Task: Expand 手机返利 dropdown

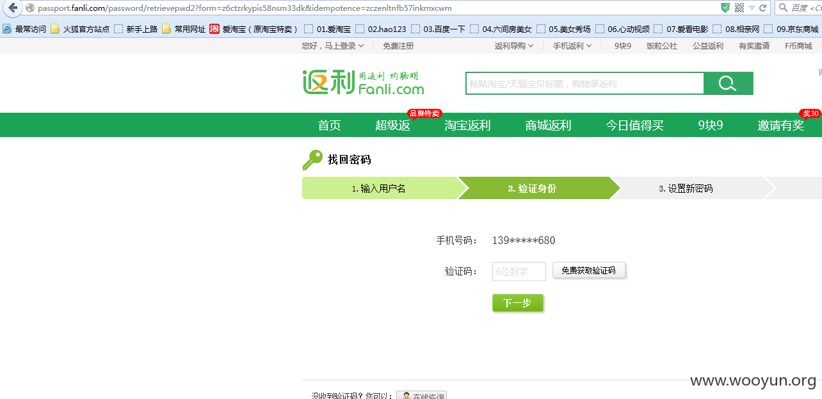Action: [573, 46]
